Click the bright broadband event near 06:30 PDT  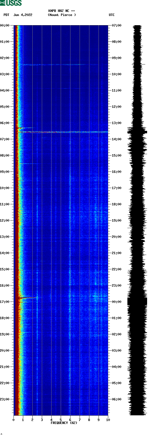coord(63,132)
